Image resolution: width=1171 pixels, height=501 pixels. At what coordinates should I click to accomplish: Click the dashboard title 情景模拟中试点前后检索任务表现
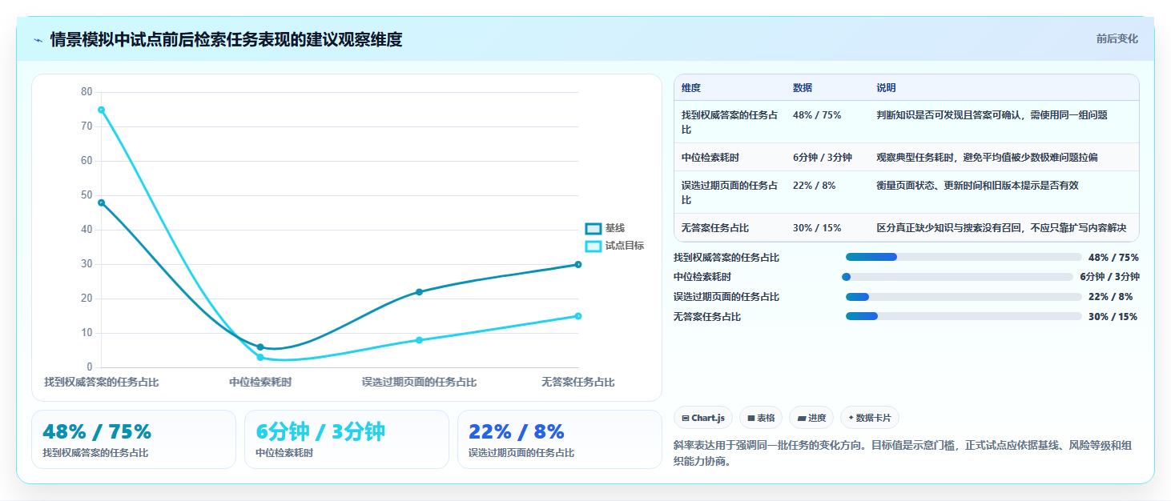(227, 40)
